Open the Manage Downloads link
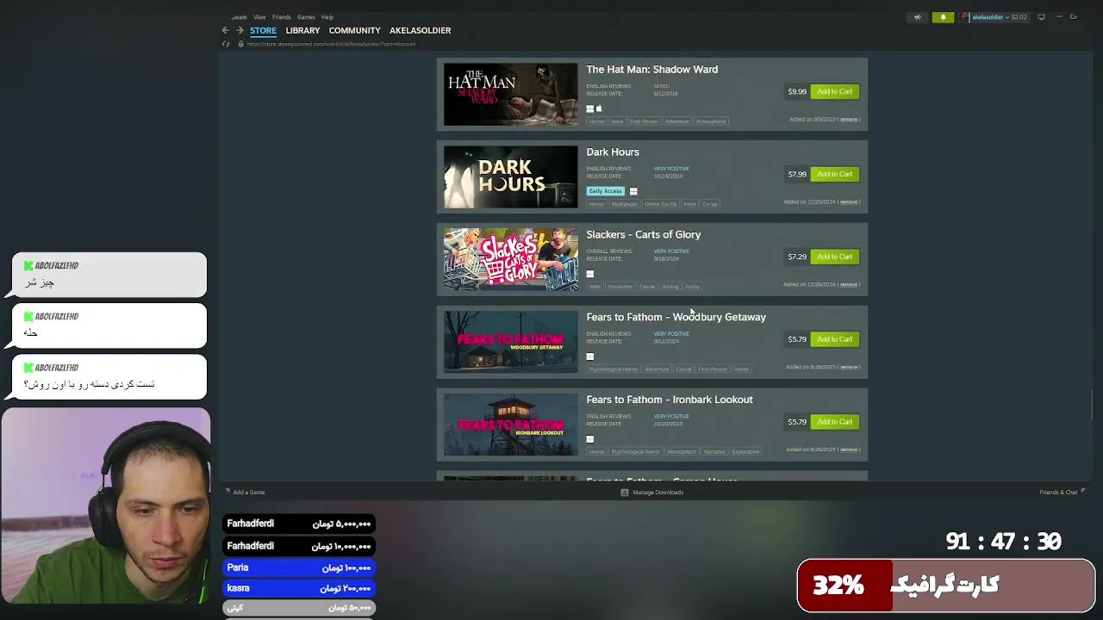This screenshot has width=1103, height=620. 657,493
